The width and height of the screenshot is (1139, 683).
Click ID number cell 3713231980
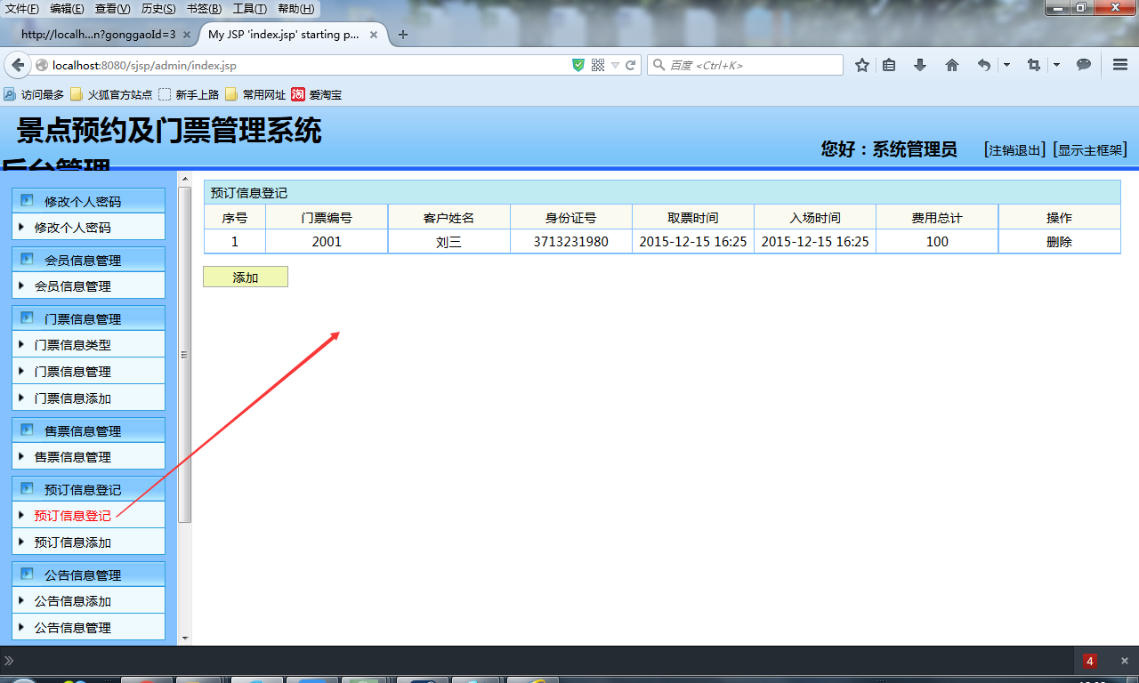point(571,242)
